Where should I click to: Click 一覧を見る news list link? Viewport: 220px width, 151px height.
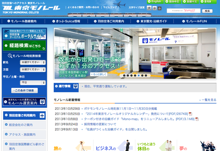tap(209, 100)
